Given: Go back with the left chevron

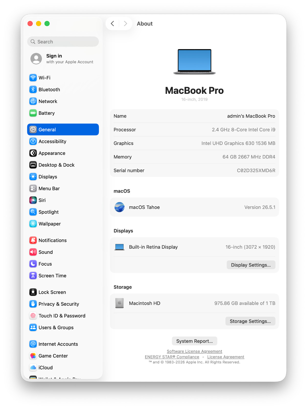Looking at the screenshot, I should tap(112, 24).
